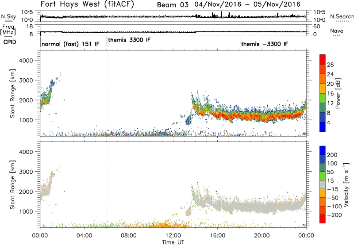Screen dimensions: 354x245
Task: Click the 'Freq. [MHz]' axis label
Action: 8,30
